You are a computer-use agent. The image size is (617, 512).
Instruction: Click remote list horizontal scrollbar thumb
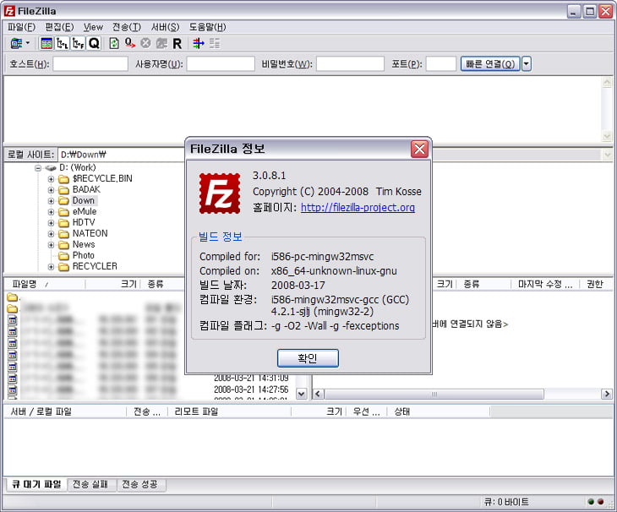tap(434, 394)
